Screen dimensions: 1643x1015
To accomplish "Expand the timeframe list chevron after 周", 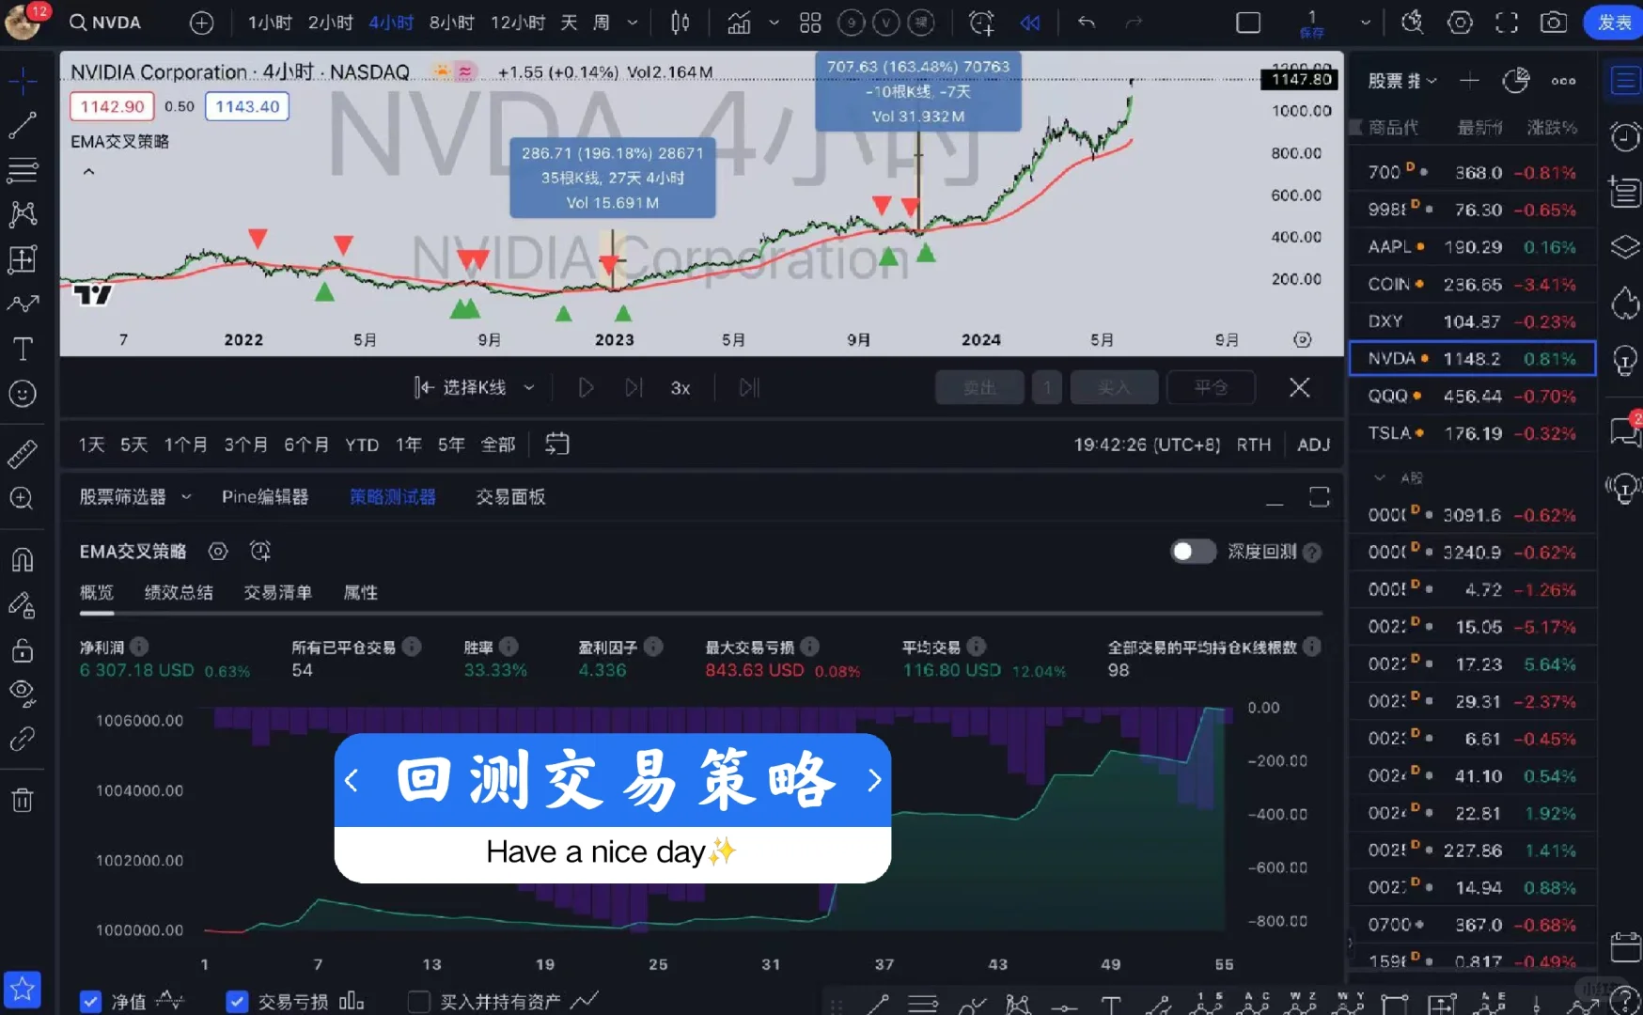I will [633, 23].
